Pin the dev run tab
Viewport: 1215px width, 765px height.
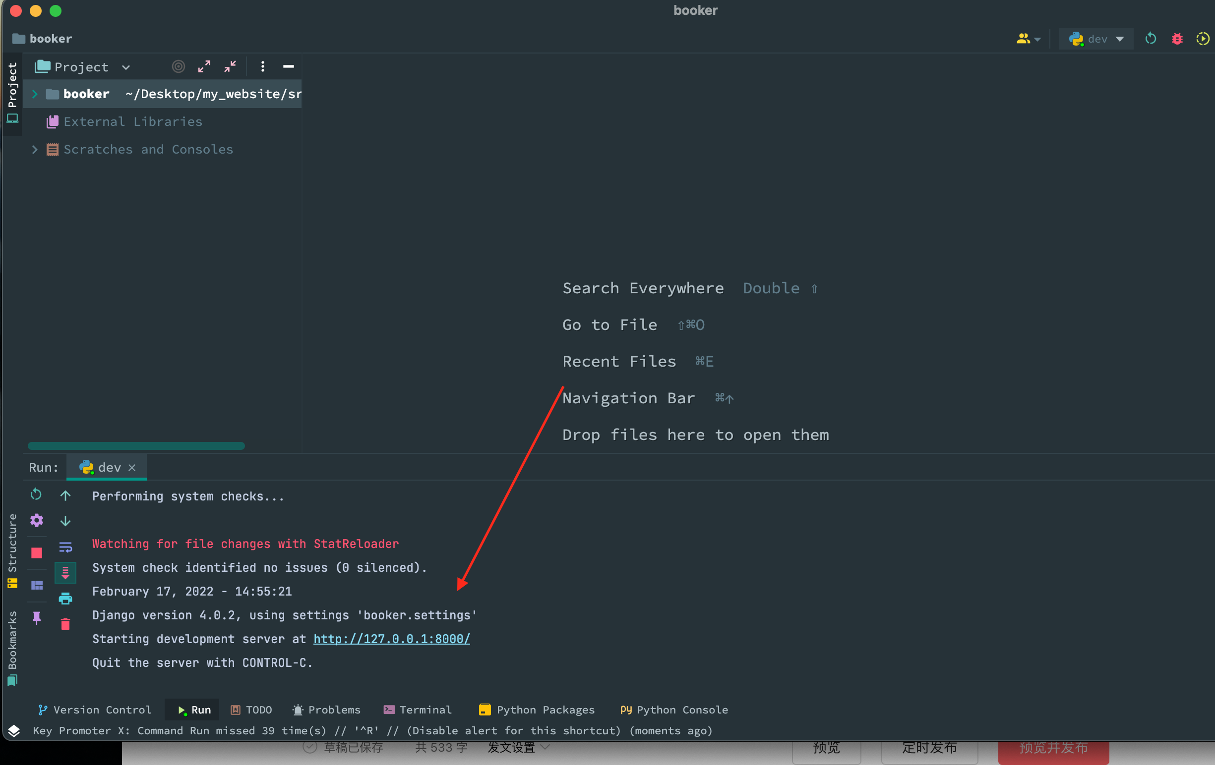coord(37,617)
